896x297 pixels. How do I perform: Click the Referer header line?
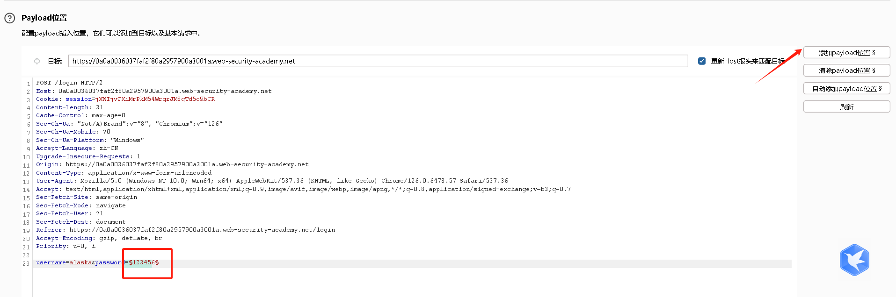point(186,230)
